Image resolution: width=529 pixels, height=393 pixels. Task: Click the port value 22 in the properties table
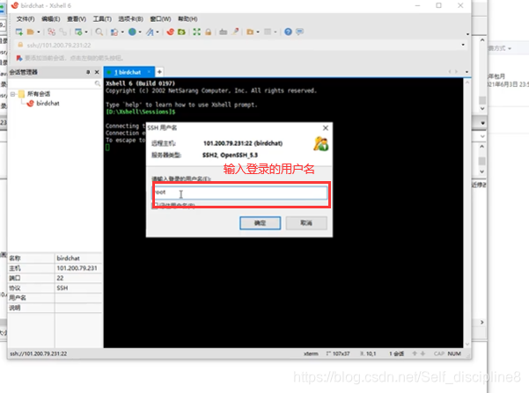point(60,278)
